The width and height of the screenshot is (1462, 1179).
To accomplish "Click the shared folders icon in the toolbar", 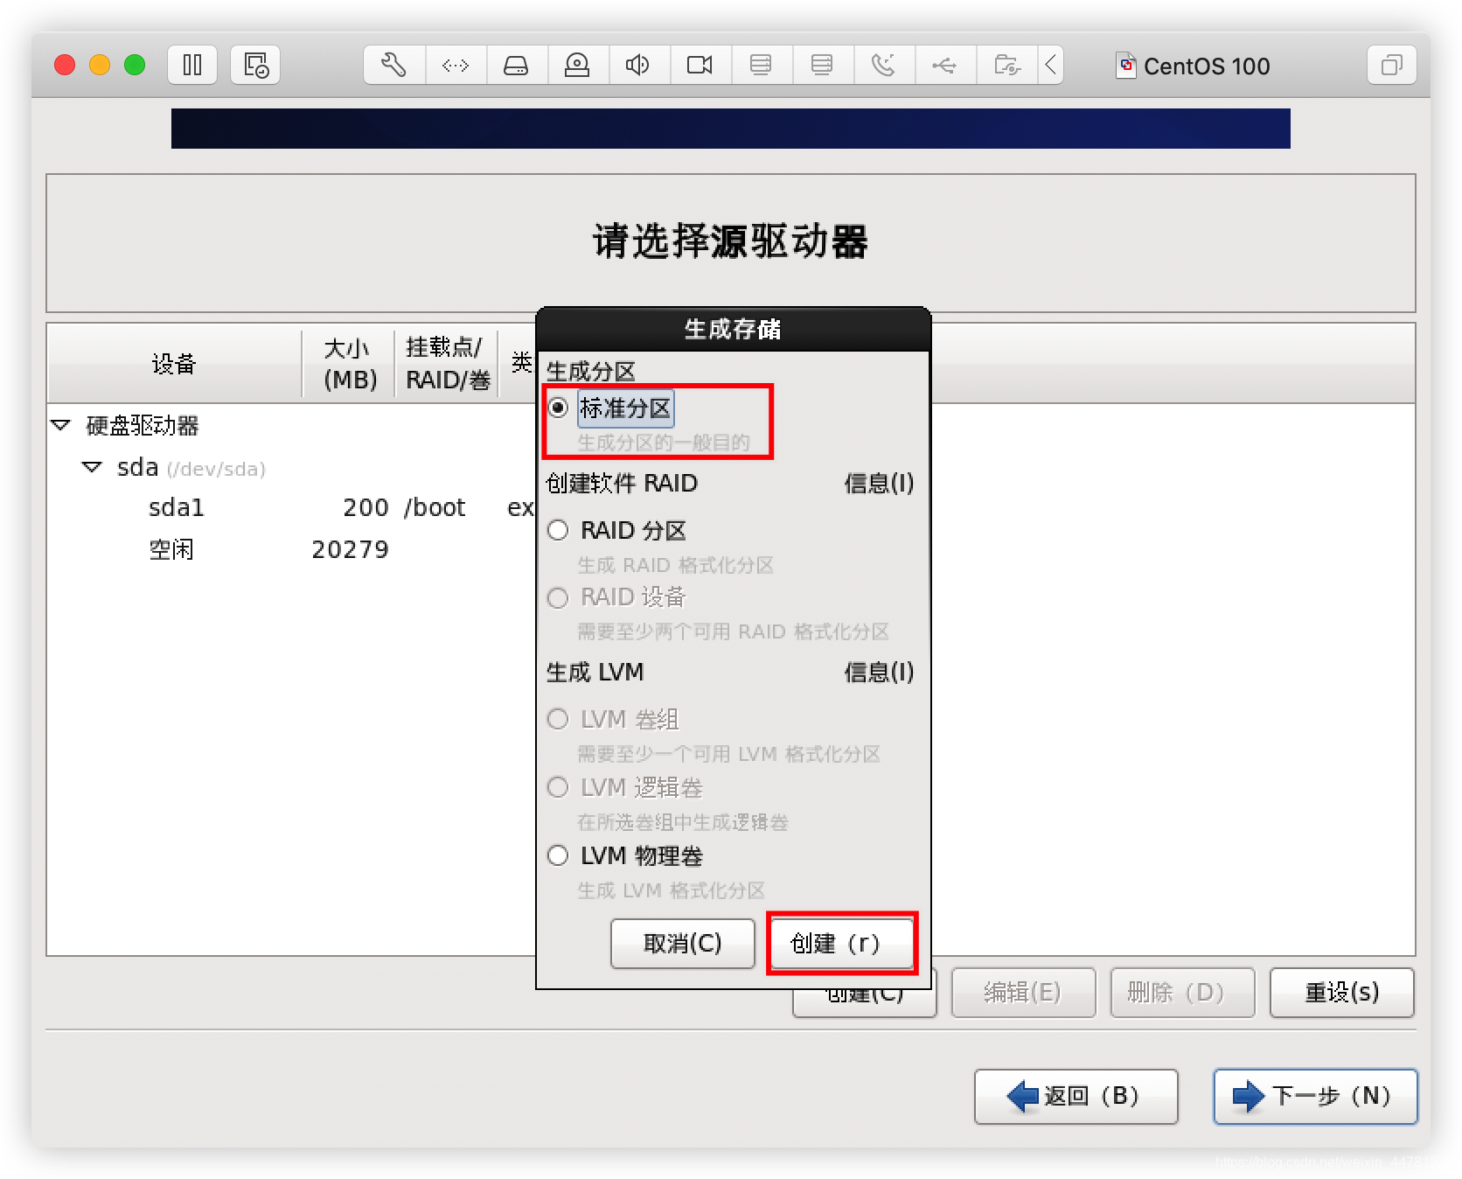I will pos(1006,65).
